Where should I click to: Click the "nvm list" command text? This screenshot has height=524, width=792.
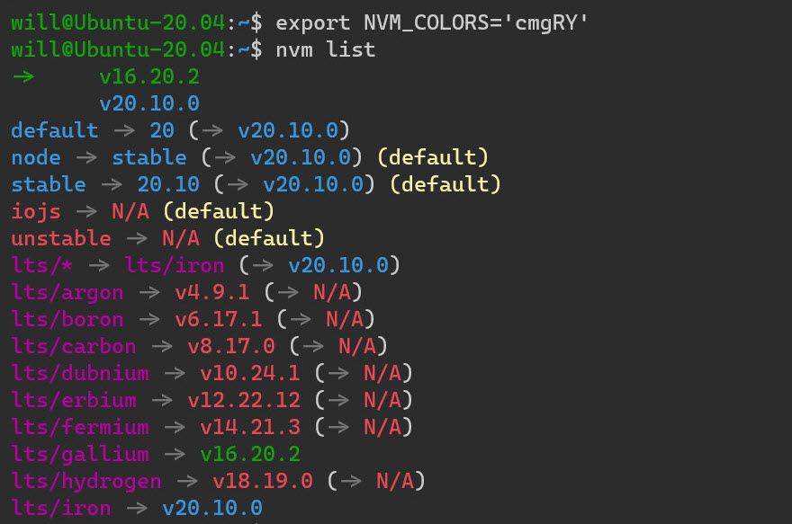point(325,50)
